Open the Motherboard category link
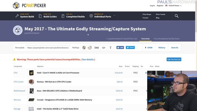Image resolution: width=197 pixels, height=111 pixels. pos(19,91)
